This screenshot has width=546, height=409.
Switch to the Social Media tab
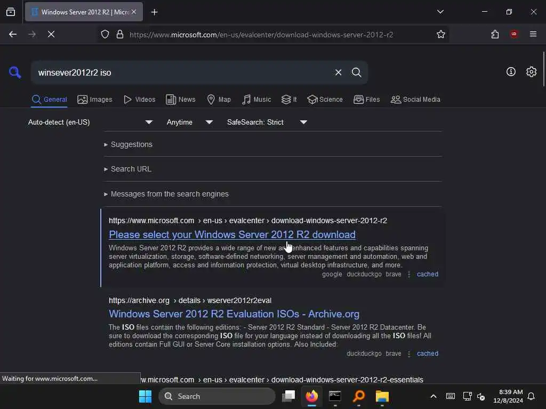(415, 100)
